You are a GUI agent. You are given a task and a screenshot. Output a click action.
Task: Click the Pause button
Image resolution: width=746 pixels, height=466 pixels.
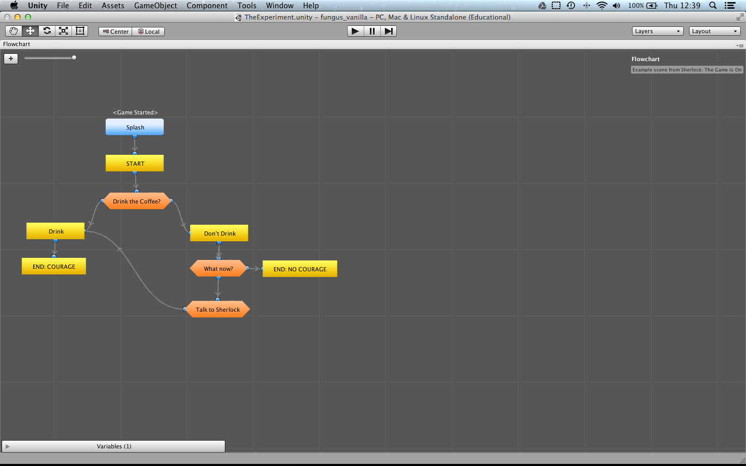coord(372,31)
